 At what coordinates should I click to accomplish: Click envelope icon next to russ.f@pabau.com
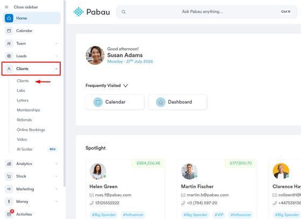click(x=92, y=195)
